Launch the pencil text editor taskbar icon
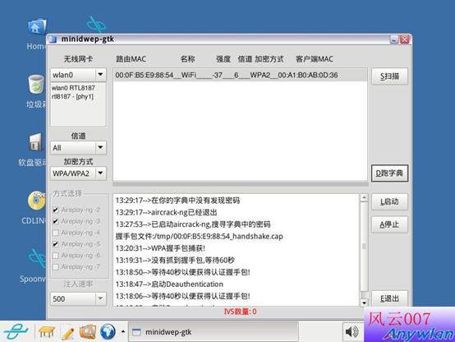Image resolution: width=455 pixels, height=342 pixels. click(x=67, y=333)
